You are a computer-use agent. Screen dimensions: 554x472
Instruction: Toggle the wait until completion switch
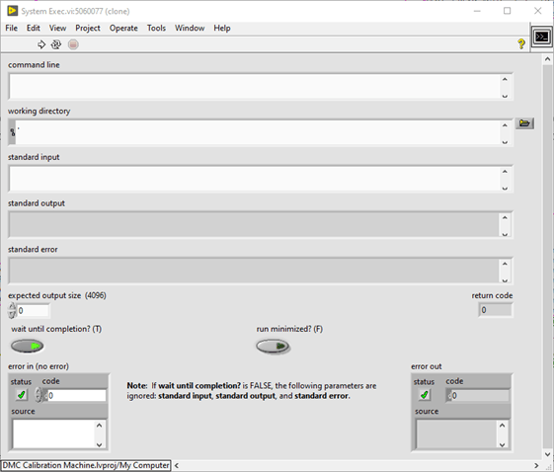click(x=28, y=346)
